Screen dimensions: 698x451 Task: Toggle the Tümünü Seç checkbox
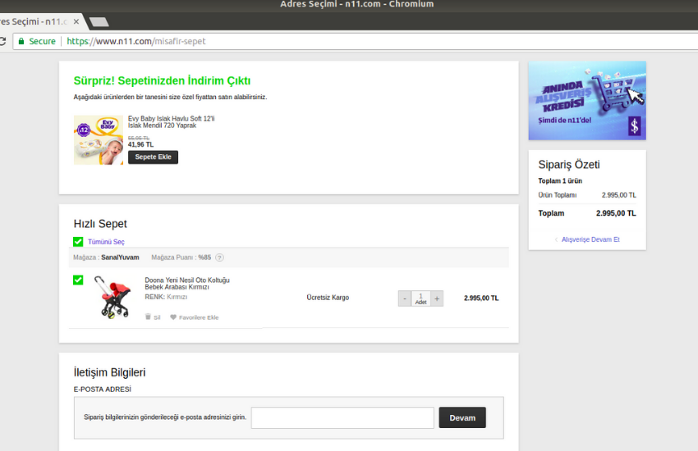click(78, 242)
